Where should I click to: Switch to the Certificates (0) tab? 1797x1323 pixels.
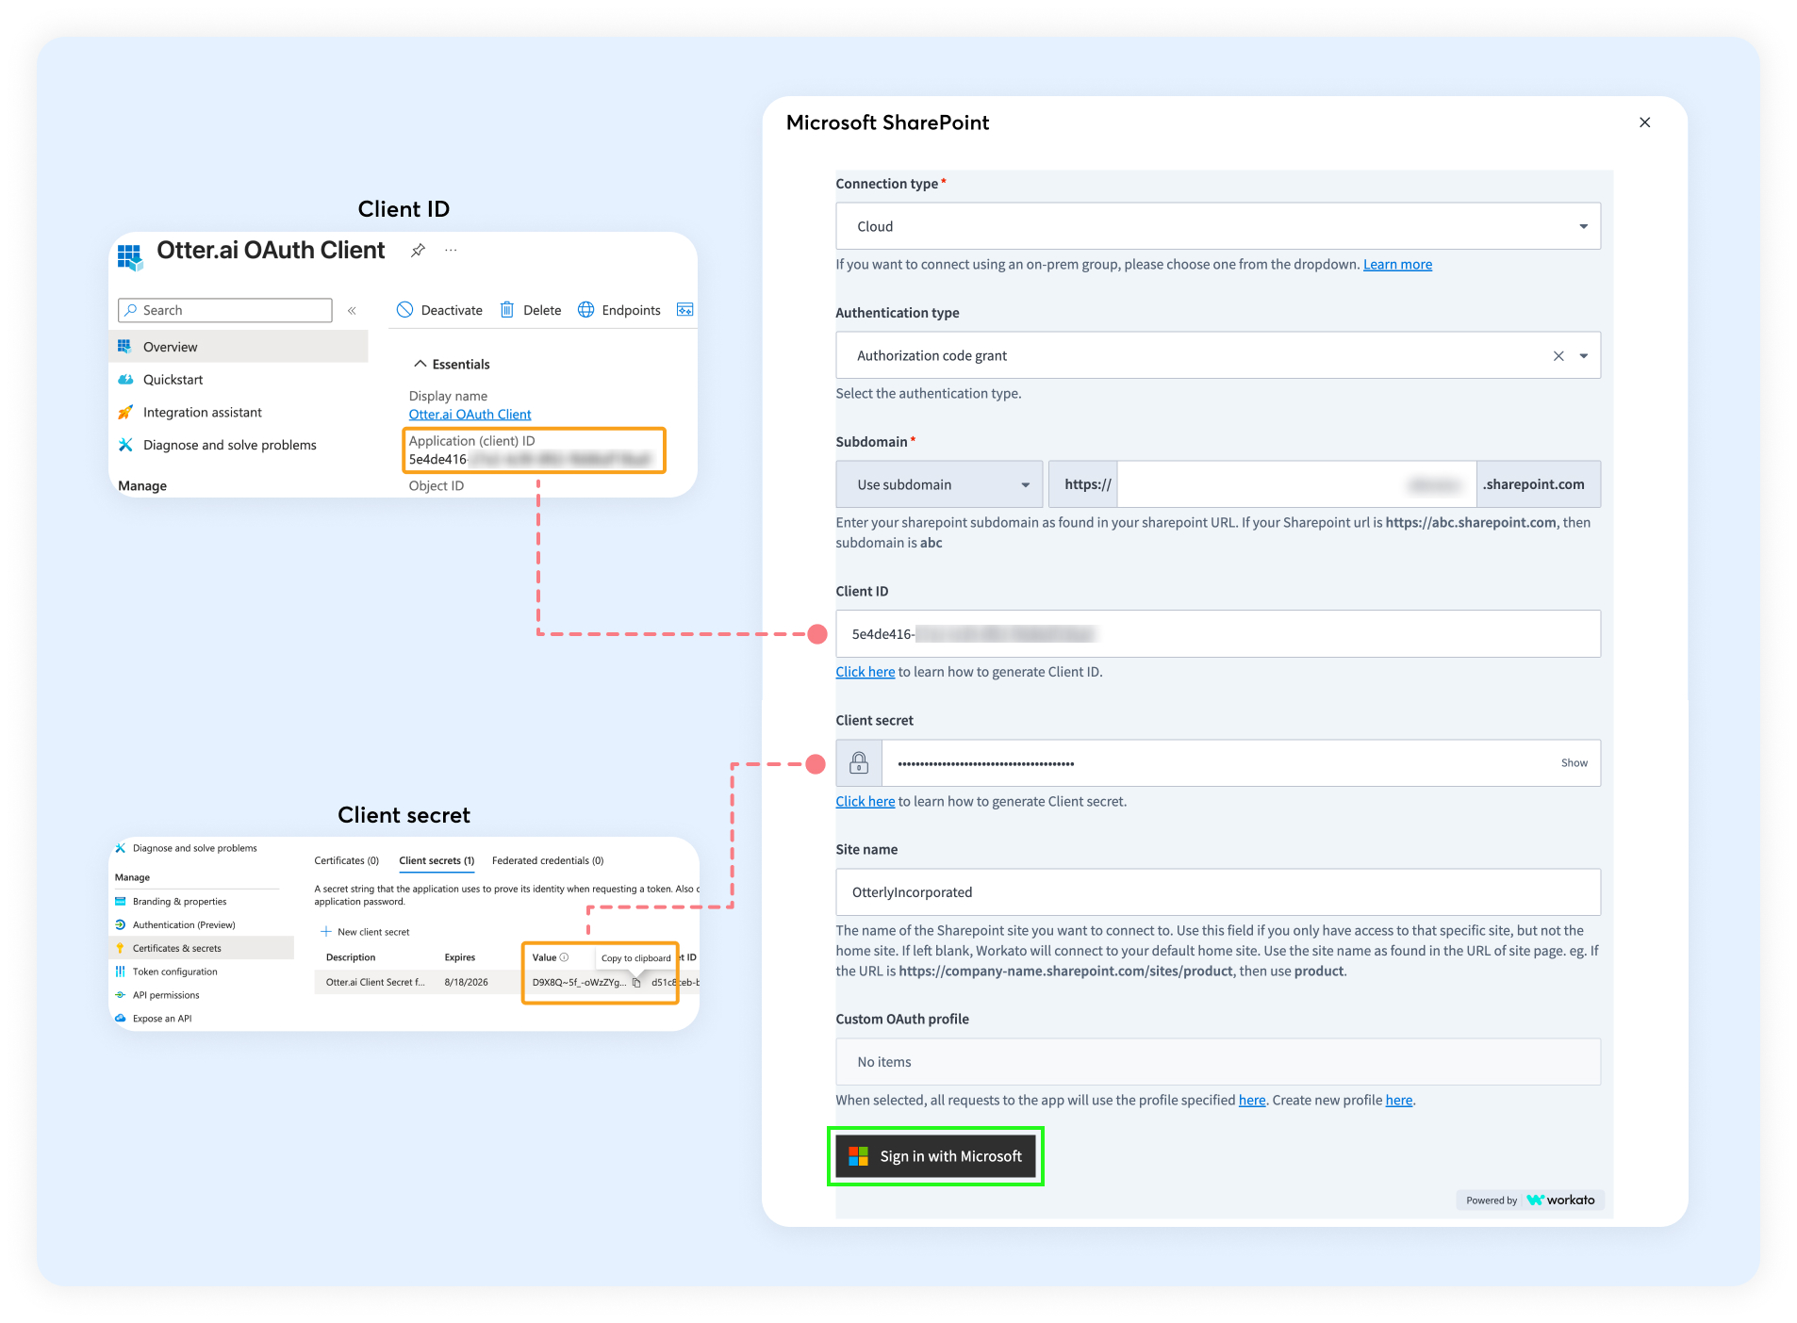click(x=346, y=860)
